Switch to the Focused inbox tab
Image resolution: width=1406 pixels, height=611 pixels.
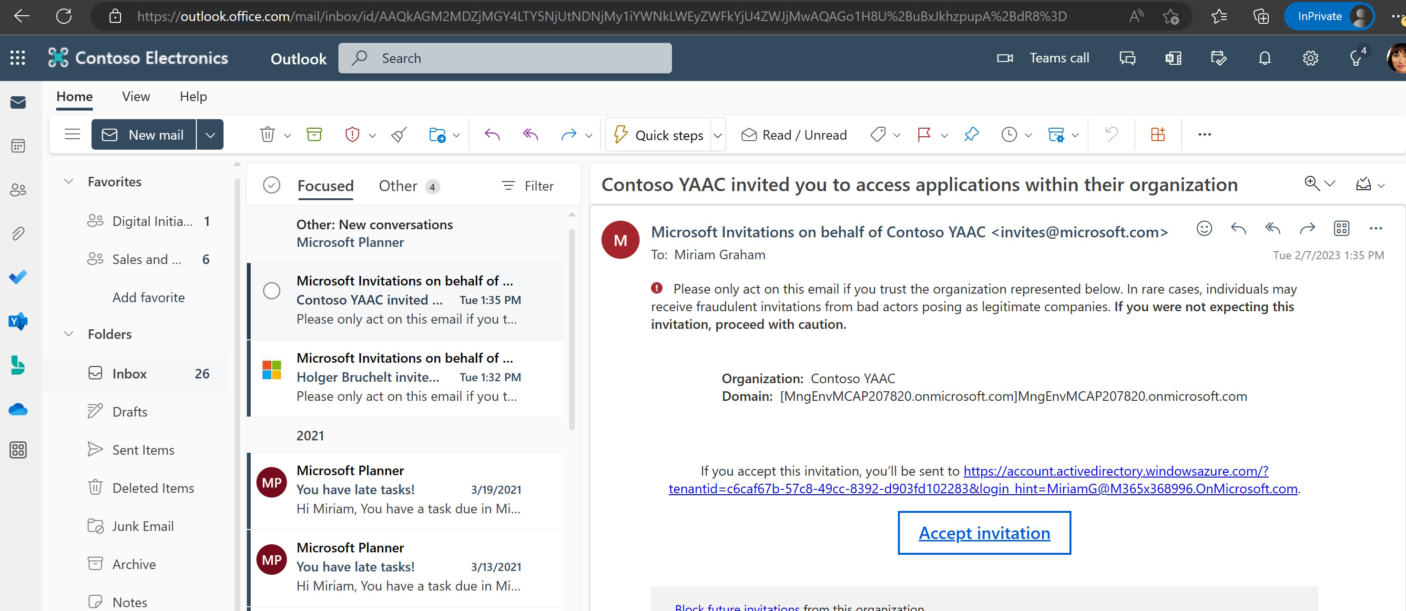326,186
